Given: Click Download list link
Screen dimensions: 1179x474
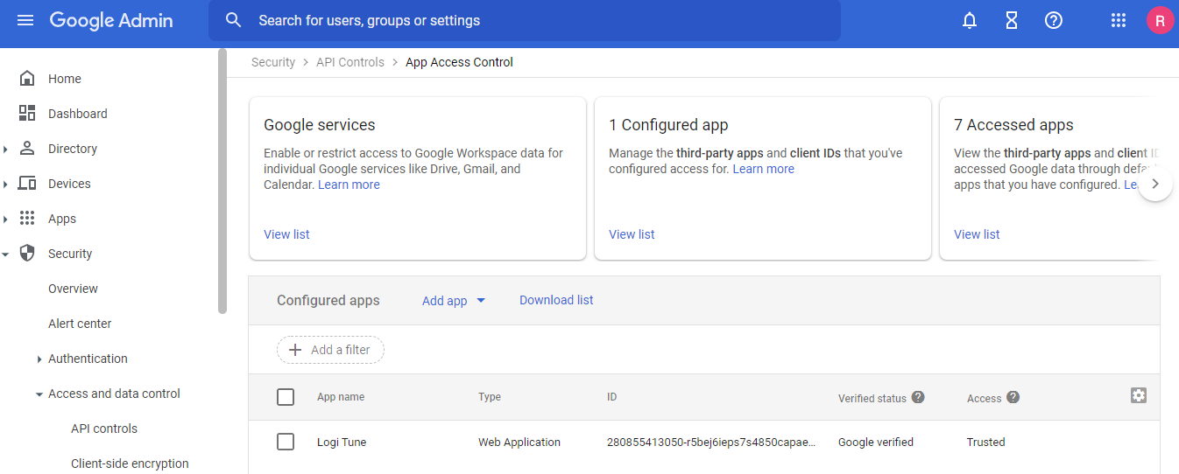Looking at the screenshot, I should coord(556,300).
